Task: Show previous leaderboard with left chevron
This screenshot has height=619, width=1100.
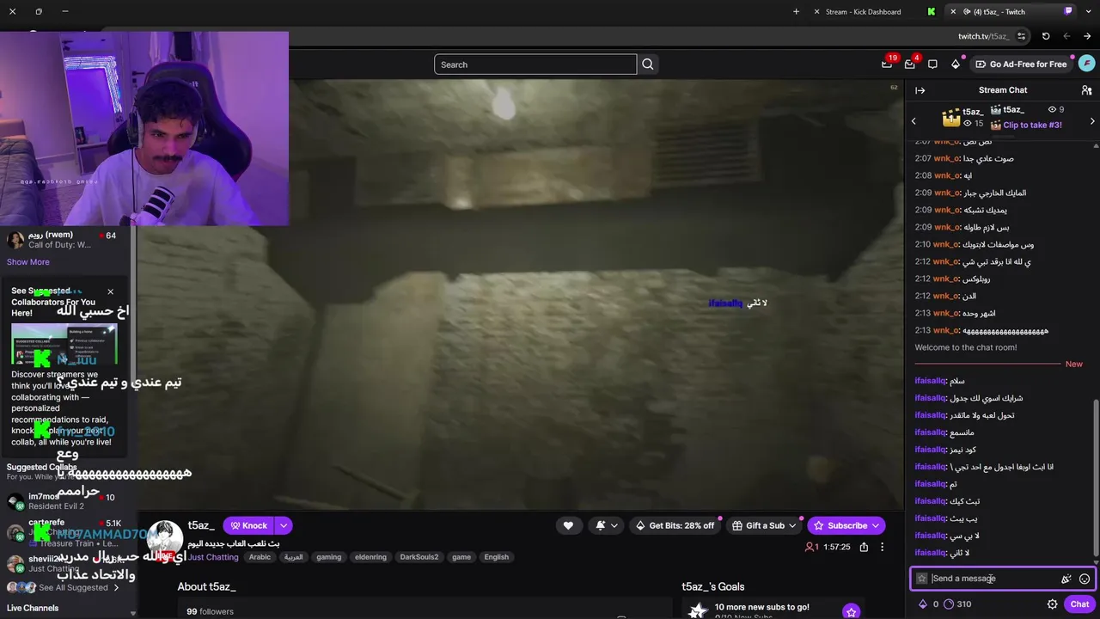Action: 914,121
